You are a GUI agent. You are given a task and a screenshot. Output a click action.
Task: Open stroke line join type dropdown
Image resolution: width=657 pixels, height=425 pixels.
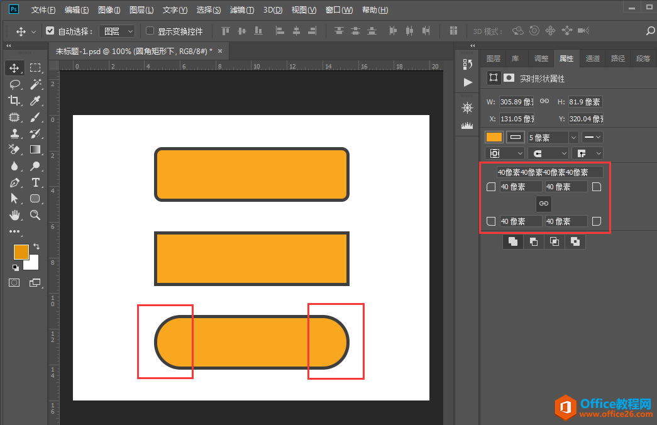point(588,153)
